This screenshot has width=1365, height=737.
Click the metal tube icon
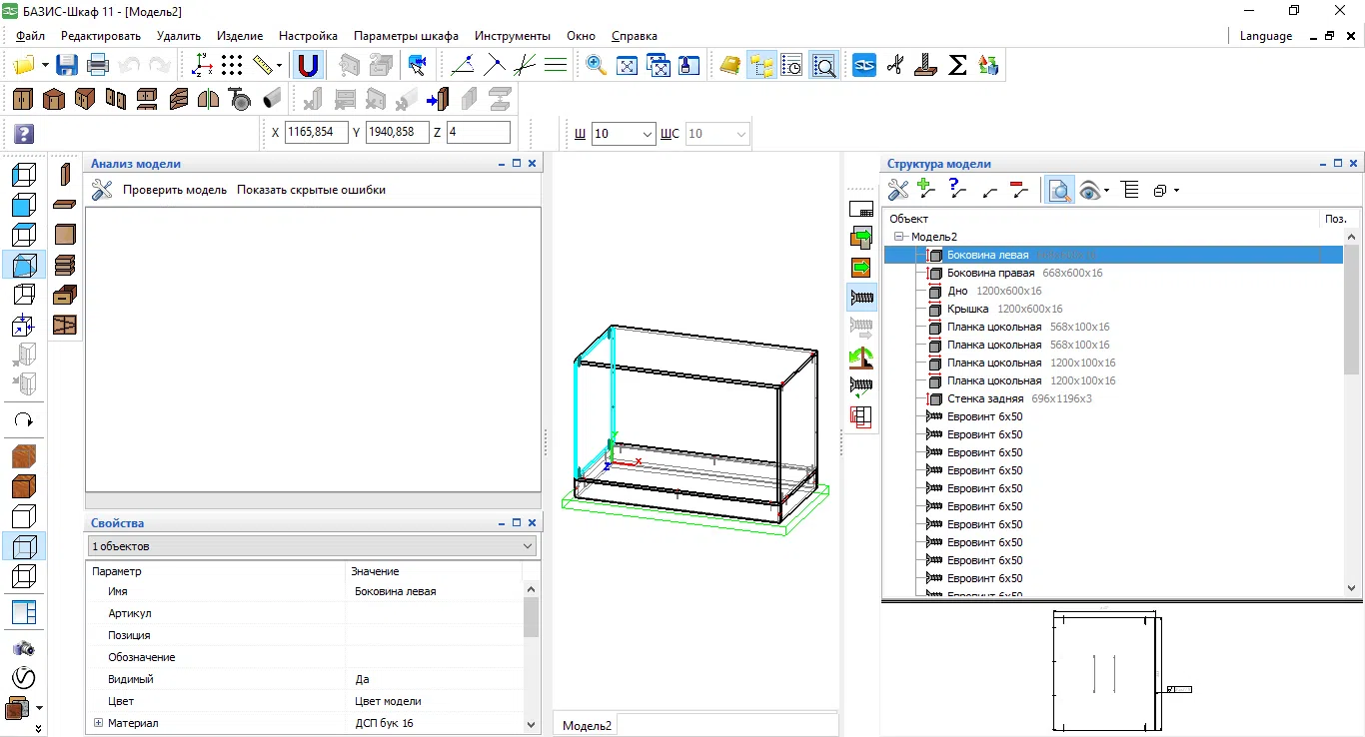pyautogui.click(x=271, y=99)
